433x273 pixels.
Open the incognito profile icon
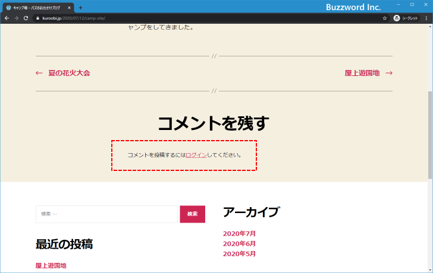pos(397,18)
